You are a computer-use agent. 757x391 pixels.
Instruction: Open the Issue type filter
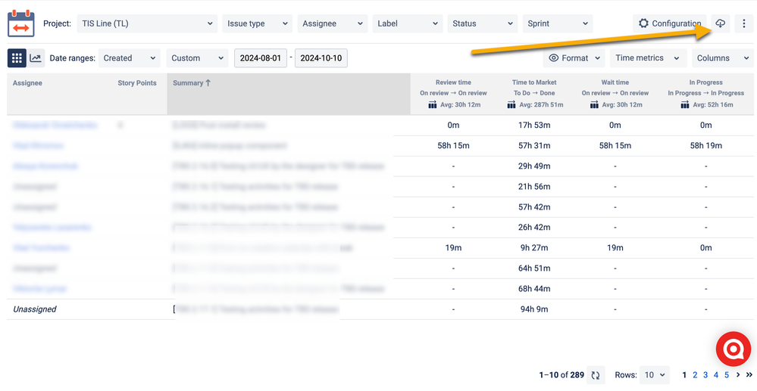point(258,23)
